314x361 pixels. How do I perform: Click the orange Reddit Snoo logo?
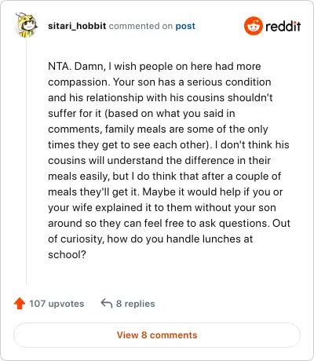click(253, 26)
